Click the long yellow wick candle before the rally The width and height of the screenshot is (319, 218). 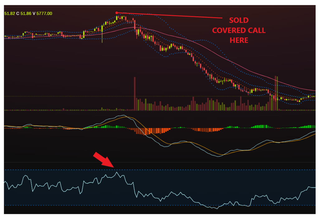[x=102, y=36]
